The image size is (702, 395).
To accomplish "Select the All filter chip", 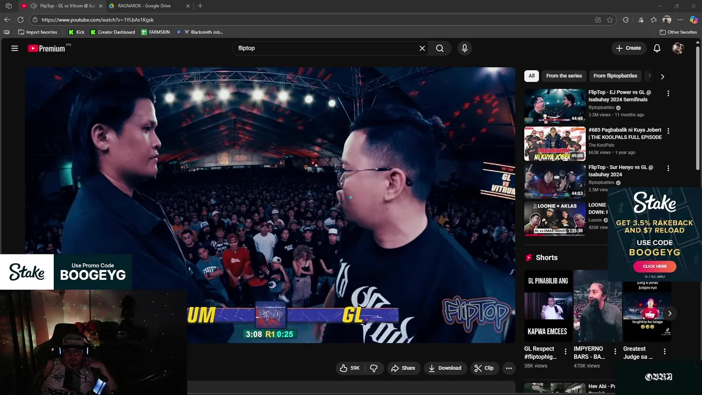I will click(531, 76).
